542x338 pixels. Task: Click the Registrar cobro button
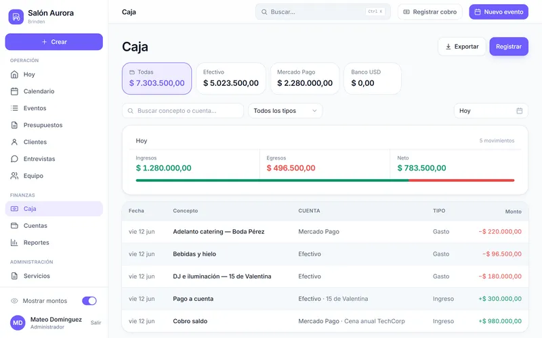point(430,12)
